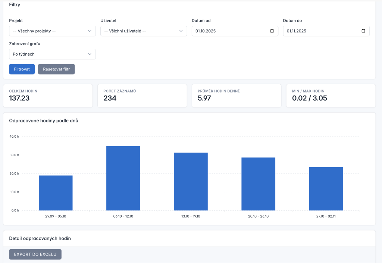Click the tallest bar, week 06.10 - 12.10

(123, 178)
